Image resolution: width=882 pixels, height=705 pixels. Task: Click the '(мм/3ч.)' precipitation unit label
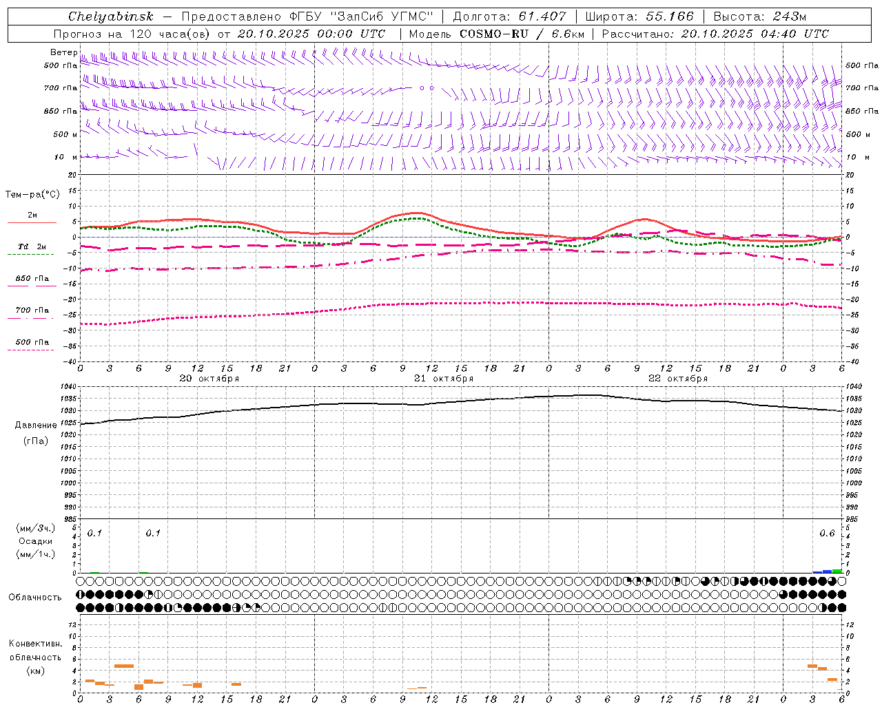click(x=35, y=528)
